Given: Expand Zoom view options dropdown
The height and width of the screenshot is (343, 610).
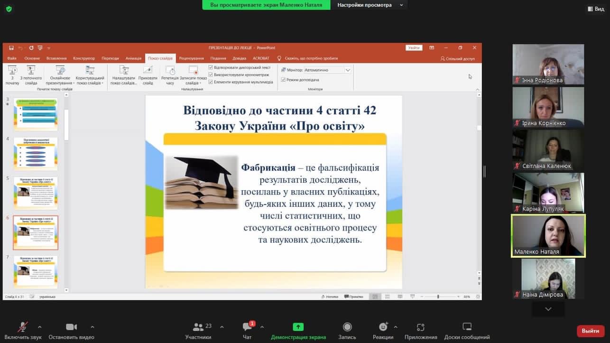Looking at the screenshot, I should coord(401,5).
